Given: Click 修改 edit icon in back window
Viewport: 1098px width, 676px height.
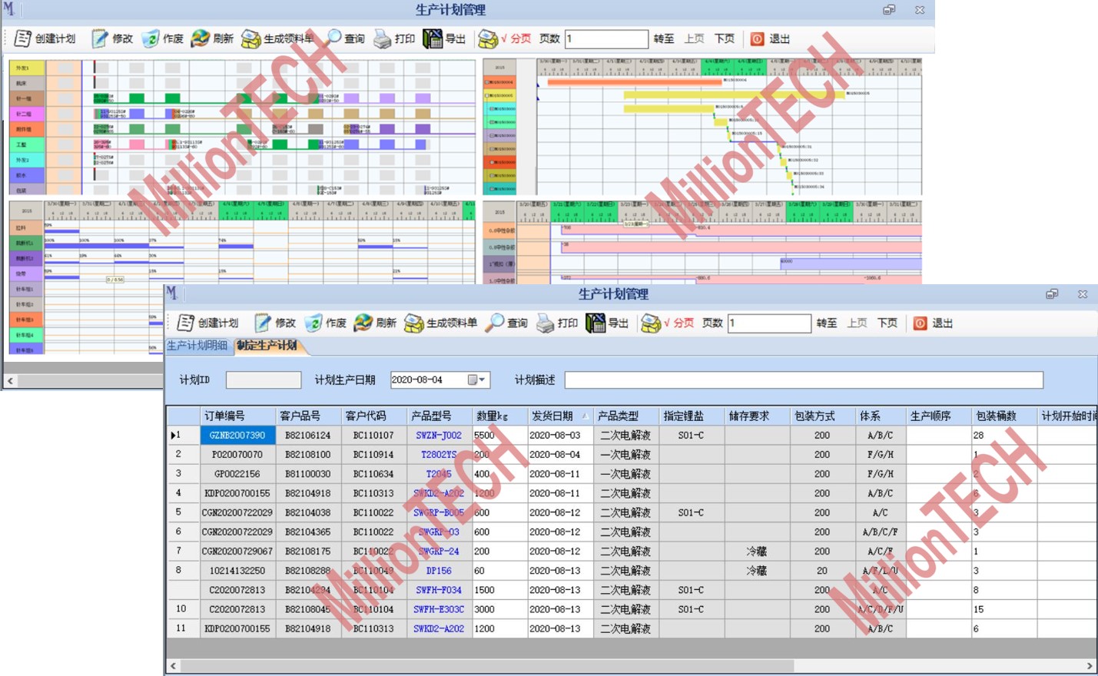Looking at the screenshot, I should [100, 38].
